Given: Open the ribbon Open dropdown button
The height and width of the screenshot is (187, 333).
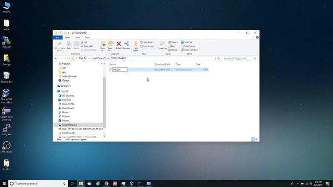Looking at the screenshot, I should (x=173, y=42).
